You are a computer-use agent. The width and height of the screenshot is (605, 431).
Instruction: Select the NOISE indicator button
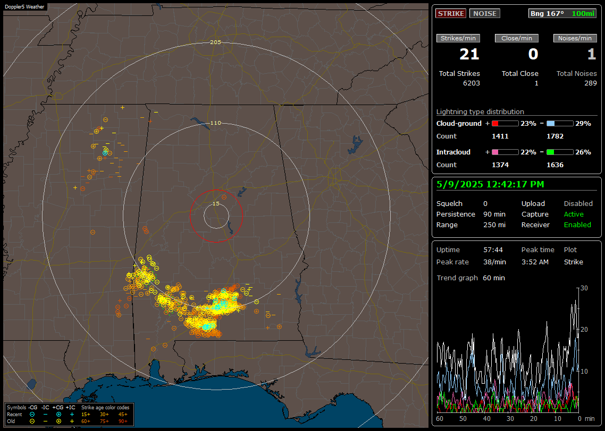pyautogui.click(x=485, y=13)
